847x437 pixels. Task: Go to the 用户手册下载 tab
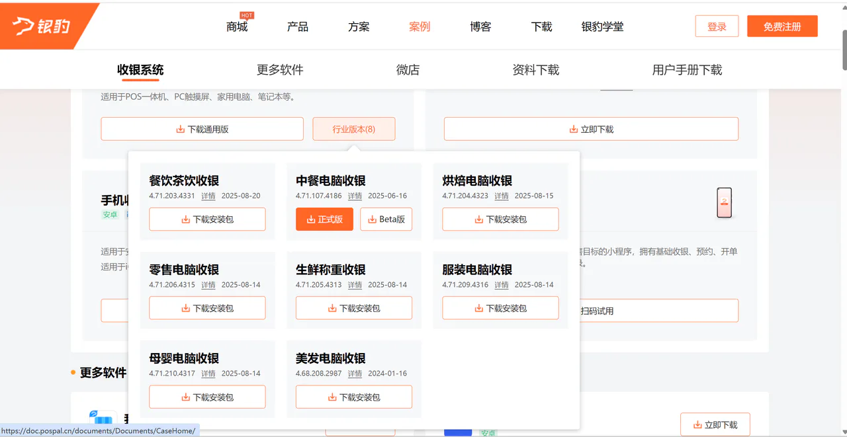[x=687, y=69]
